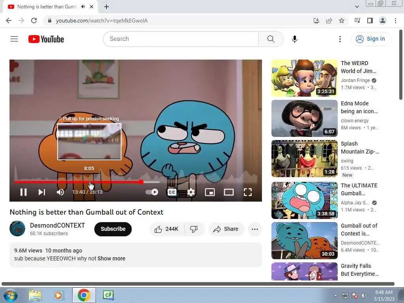Open system volume in the tray
Image resolution: width=404 pixels, height=303 pixels.
(364, 296)
